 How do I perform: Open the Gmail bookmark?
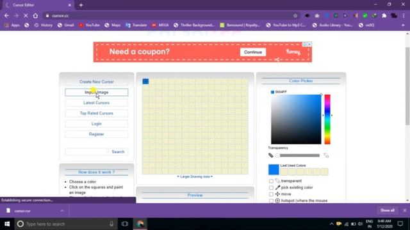pyautogui.click(x=66, y=25)
